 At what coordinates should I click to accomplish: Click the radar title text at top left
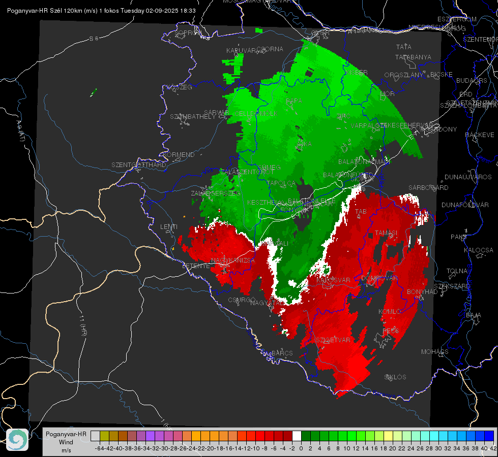pos(101,11)
